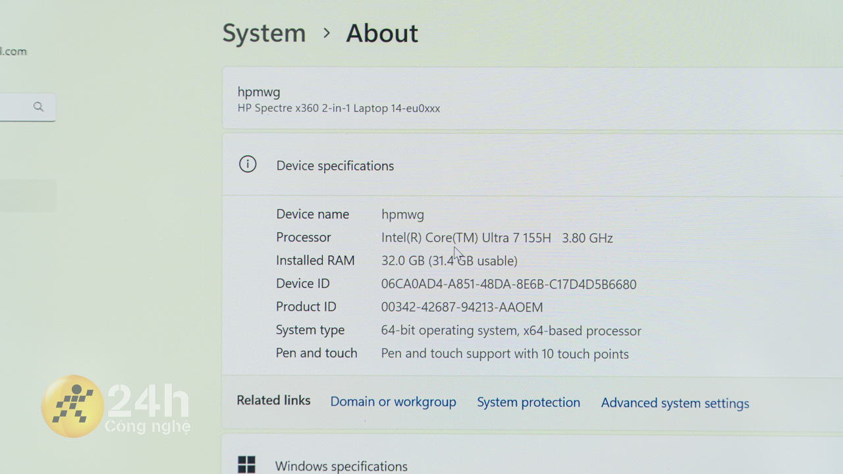843x474 pixels.
Task: Click the About page title
Action: 382,33
